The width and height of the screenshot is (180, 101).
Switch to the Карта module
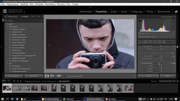point(114,12)
